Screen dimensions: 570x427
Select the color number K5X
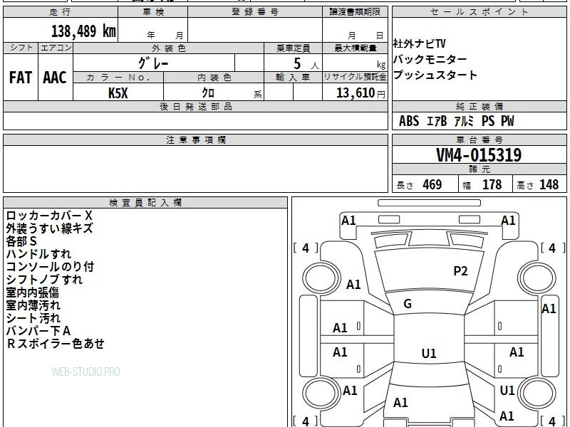pyautogui.click(x=118, y=93)
